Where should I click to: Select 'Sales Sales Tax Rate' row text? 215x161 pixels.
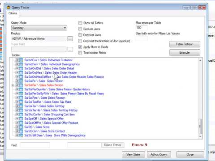tap(58, 102)
